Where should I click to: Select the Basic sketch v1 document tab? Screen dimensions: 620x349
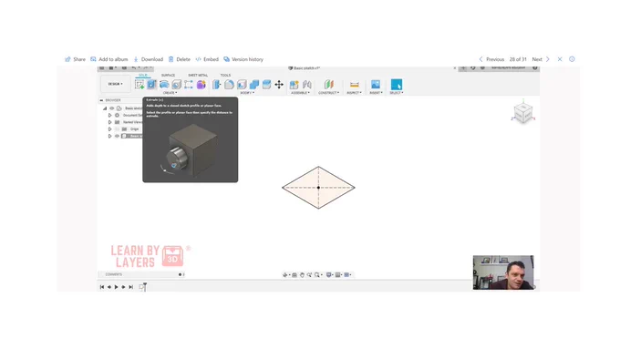[304, 68]
